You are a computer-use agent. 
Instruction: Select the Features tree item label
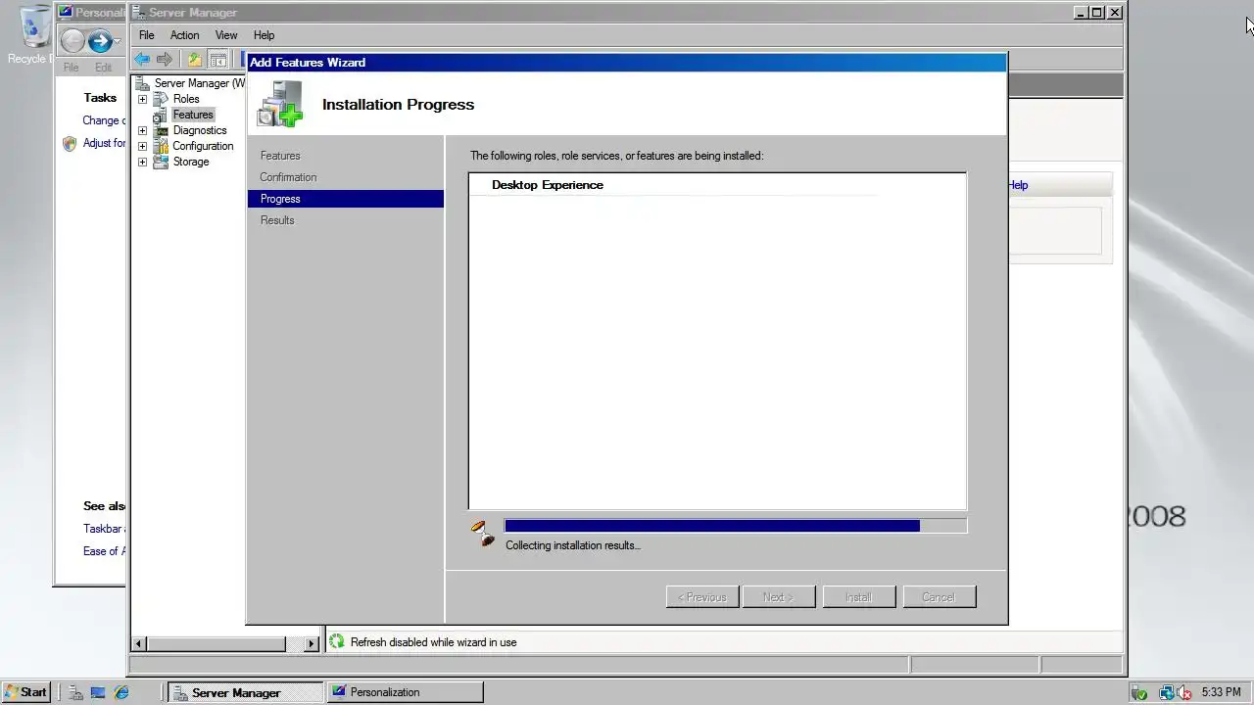(x=193, y=115)
